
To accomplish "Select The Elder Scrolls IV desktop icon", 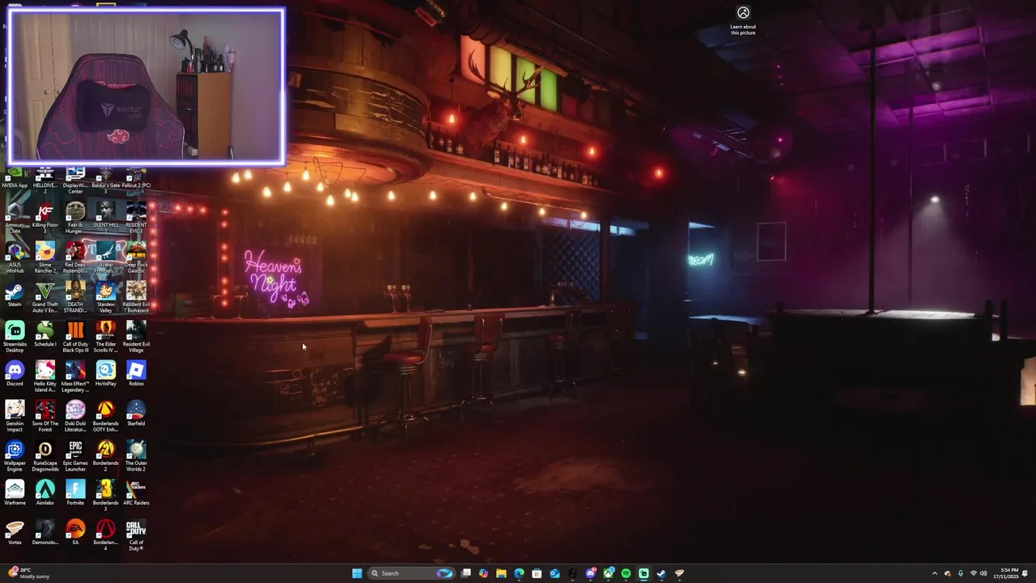I will point(106,337).
